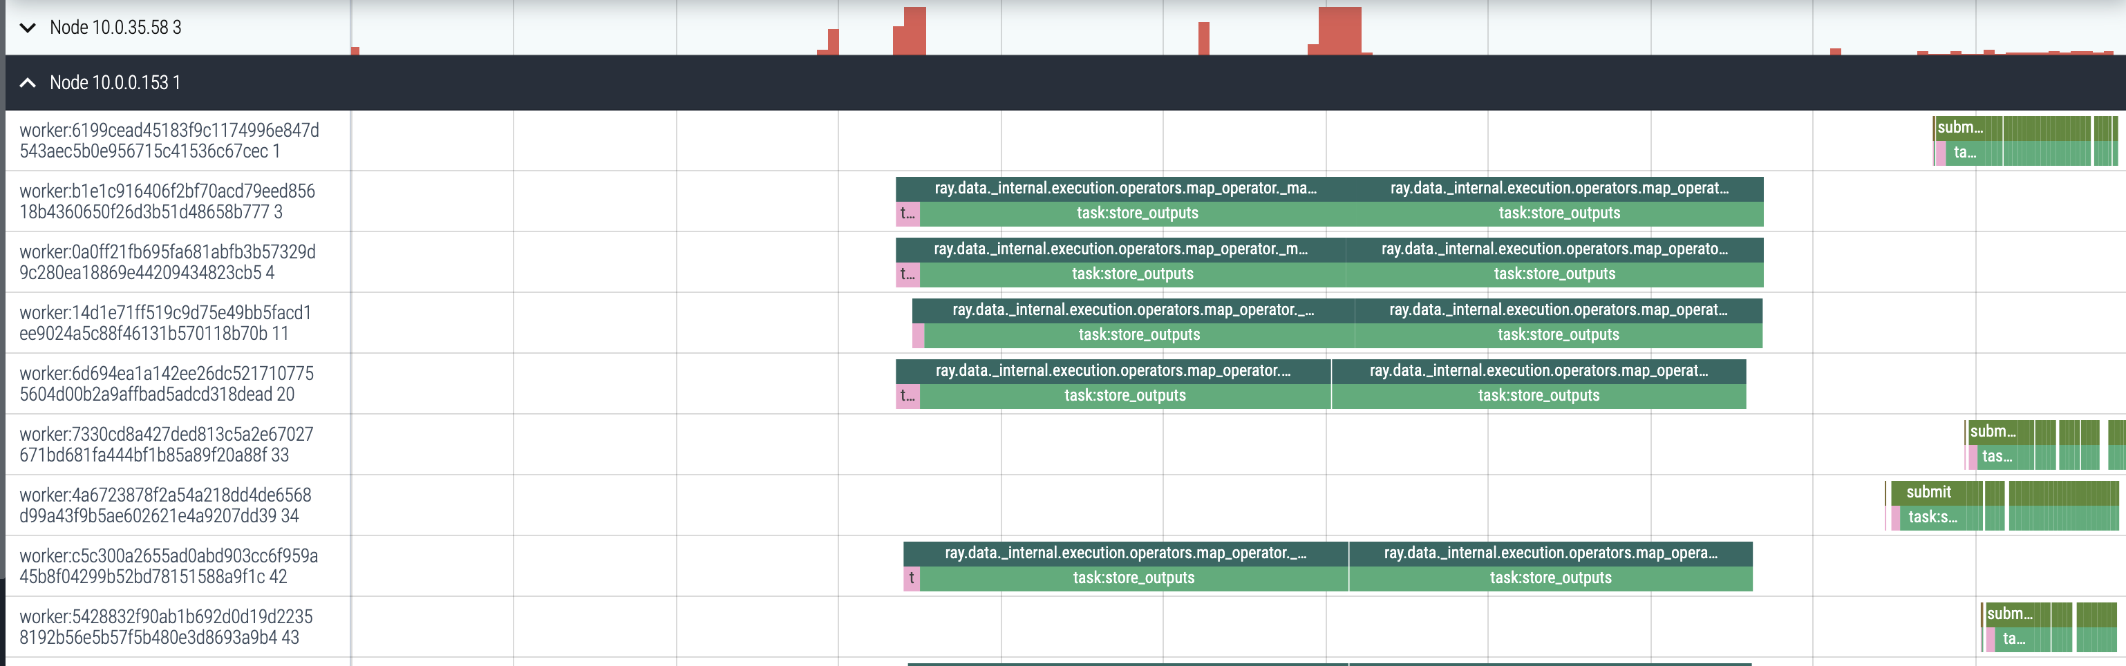Select 'subm…' slice in worker 7330cd8a row
The height and width of the screenshot is (666, 2126).
point(1993,432)
